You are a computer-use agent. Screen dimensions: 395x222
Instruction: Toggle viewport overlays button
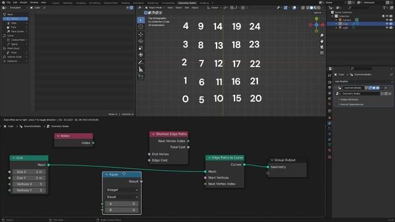point(294,8)
